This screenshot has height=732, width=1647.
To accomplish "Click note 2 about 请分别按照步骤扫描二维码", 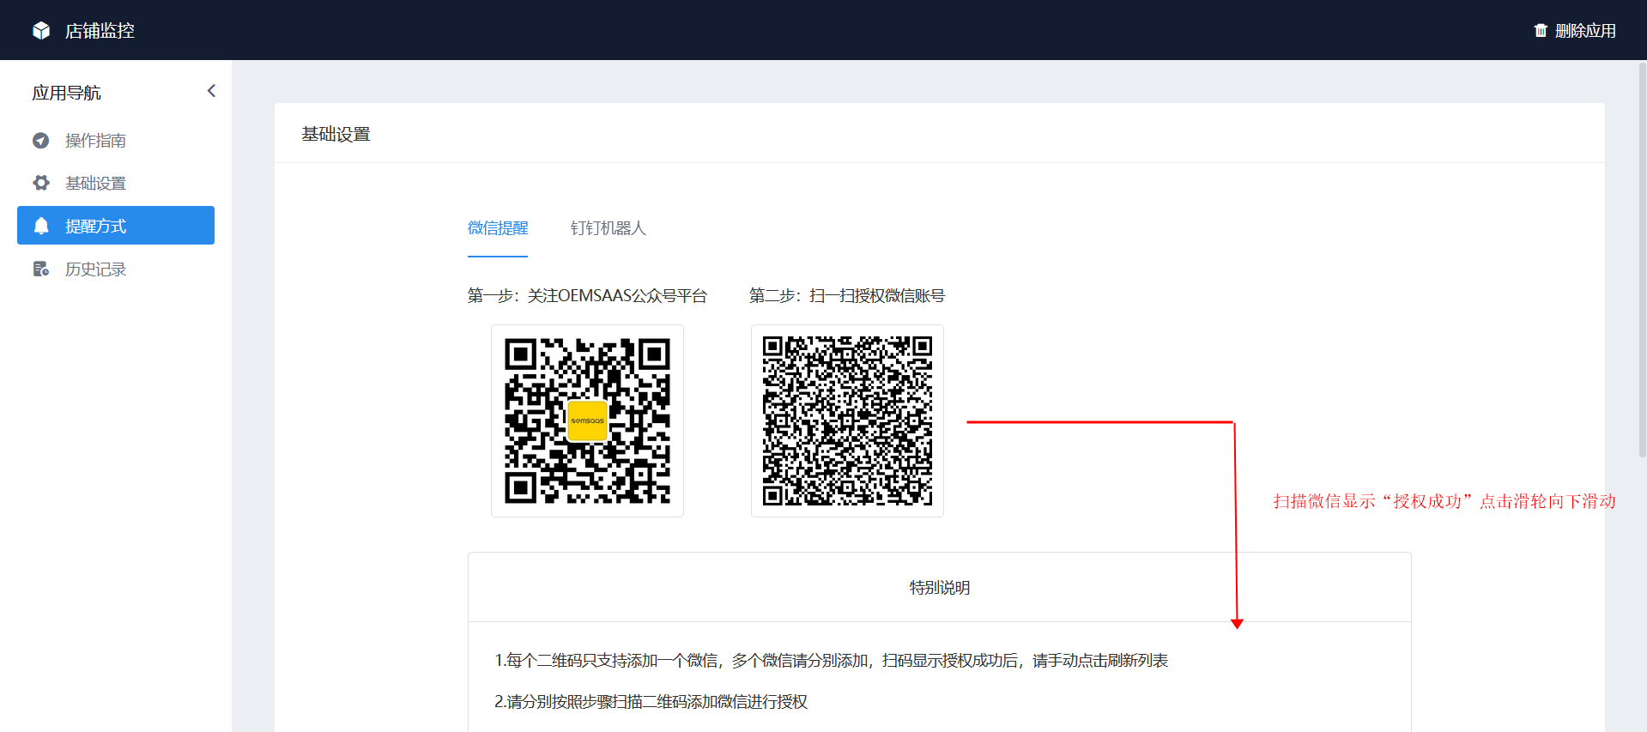I will (651, 701).
